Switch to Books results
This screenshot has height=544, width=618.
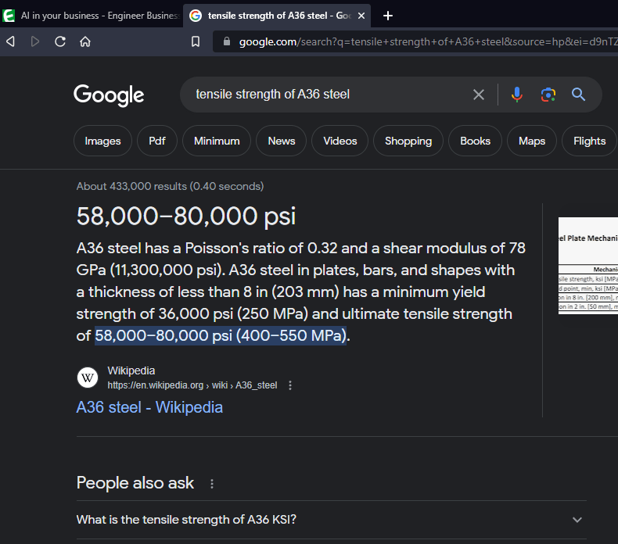pyautogui.click(x=475, y=141)
